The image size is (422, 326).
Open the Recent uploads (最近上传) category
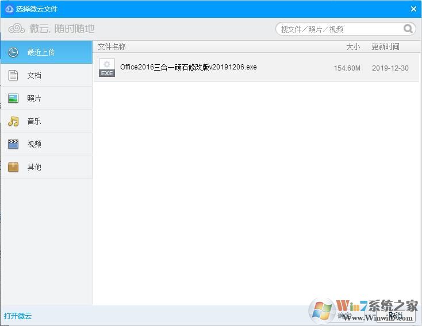click(x=47, y=52)
